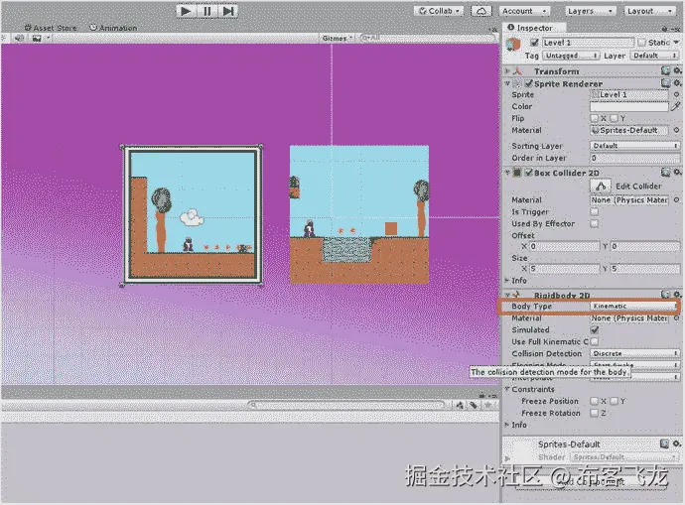Switch to the Animation tab
685x505 pixels.
[x=113, y=28]
